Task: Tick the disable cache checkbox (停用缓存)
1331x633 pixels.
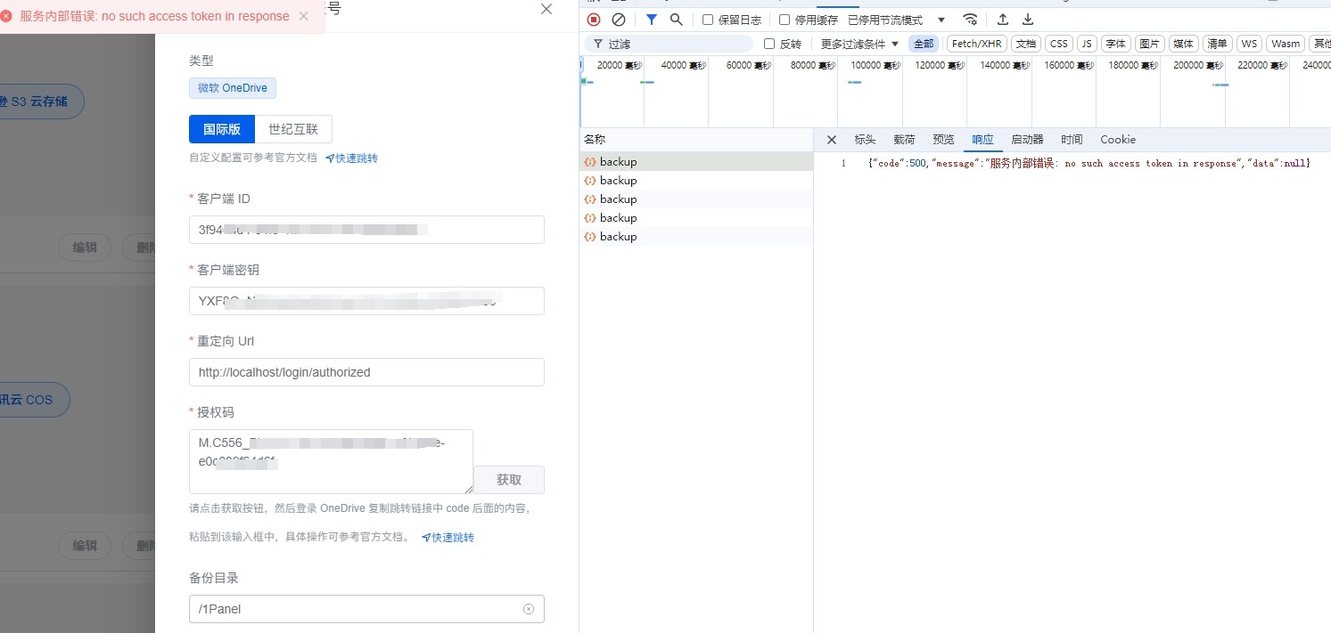Action: (785, 20)
